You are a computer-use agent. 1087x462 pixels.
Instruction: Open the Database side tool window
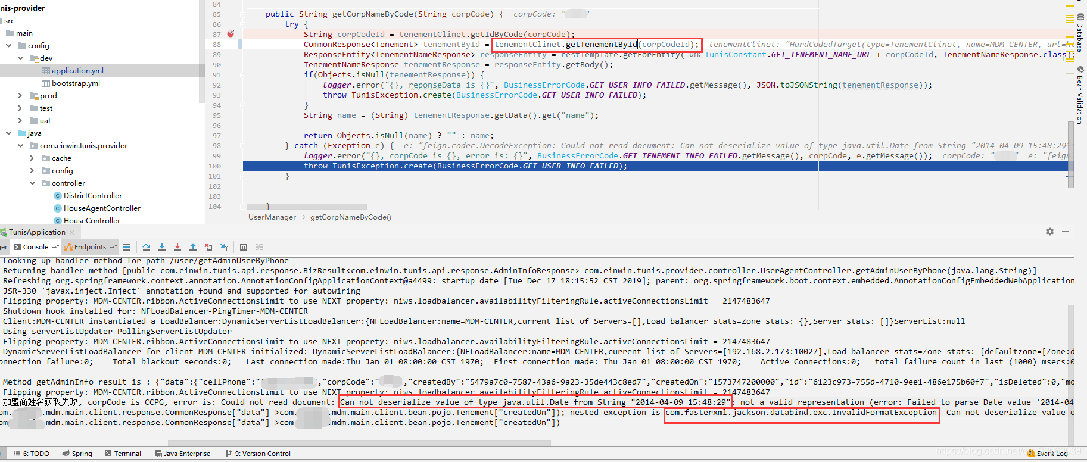(1080, 33)
